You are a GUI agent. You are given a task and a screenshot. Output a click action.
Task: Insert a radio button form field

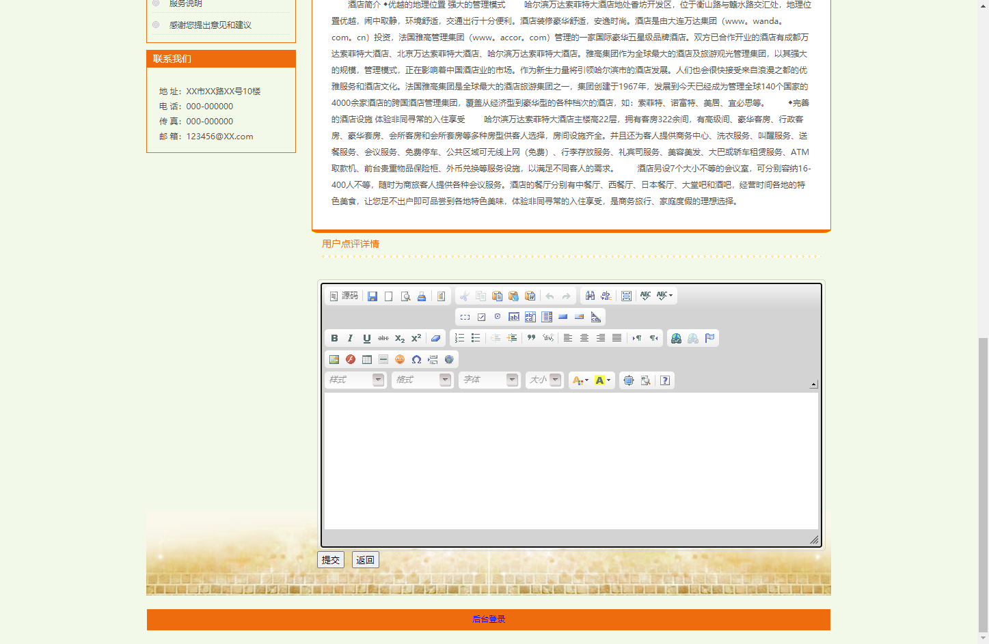point(498,317)
